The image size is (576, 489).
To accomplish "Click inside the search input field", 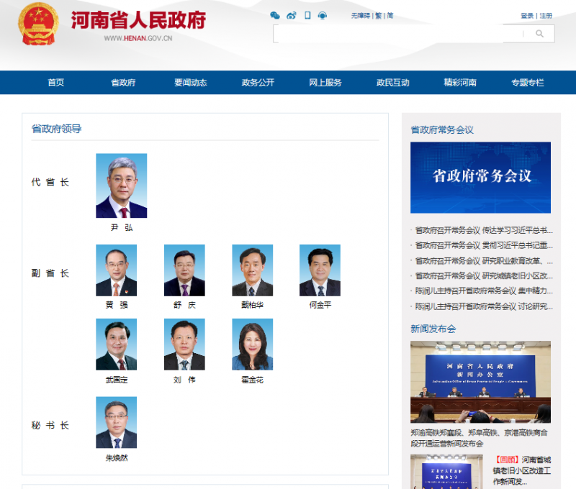I will (x=400, y=34).
